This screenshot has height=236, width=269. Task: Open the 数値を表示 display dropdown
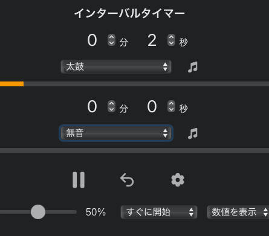tap(238, 212)
